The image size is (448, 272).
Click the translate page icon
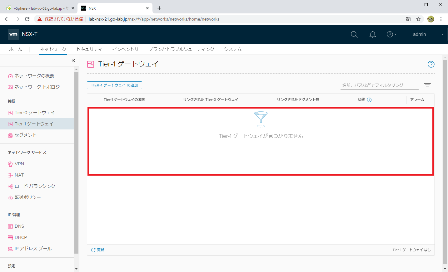point(408,19)
